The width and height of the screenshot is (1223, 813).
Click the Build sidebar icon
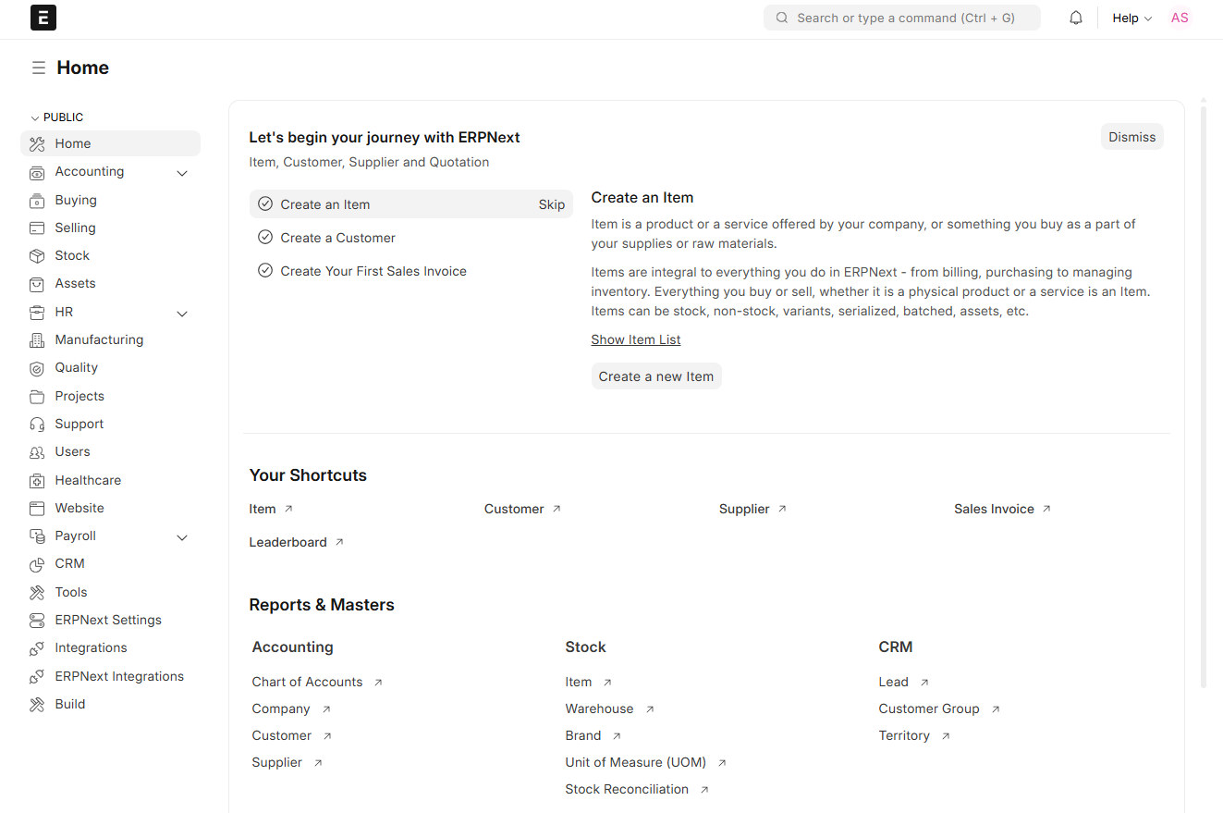tap(37, 705)
